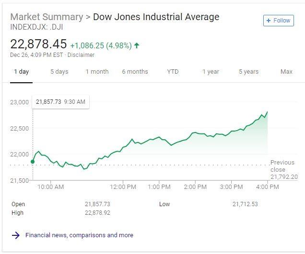Screen dimensions: 305x254
Task: Select the 1 day range tab
Action: pos(21,72)
